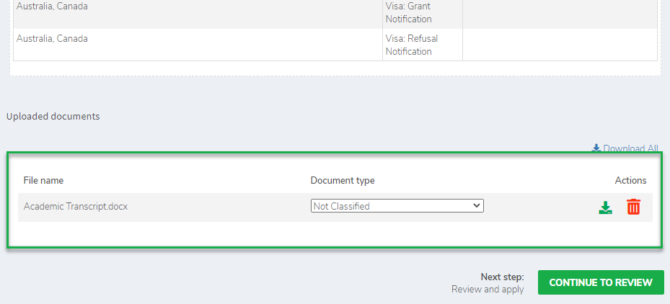Click the Download All link text
Viewport: 670px width, 304px height.
click(630, 148)
